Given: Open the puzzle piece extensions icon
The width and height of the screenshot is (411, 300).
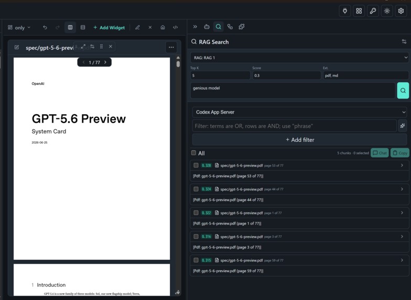Looking at the screenshot, I should tap(241, 27).
